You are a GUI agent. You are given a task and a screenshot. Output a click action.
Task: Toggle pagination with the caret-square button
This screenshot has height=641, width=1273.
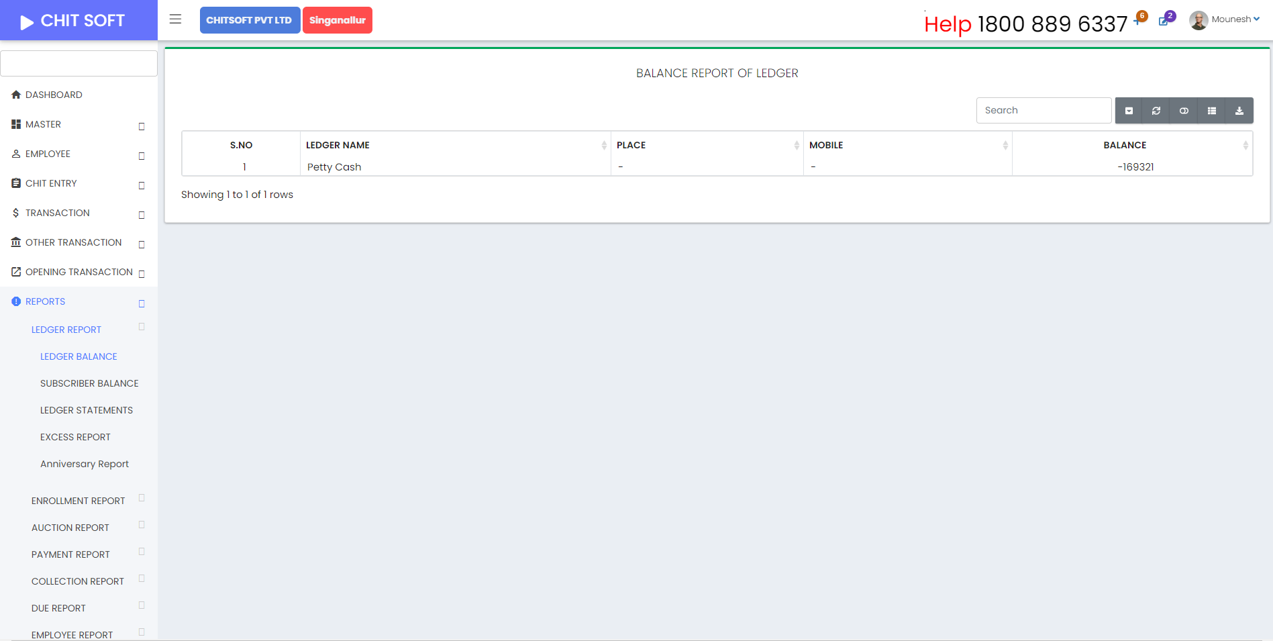1129,111
